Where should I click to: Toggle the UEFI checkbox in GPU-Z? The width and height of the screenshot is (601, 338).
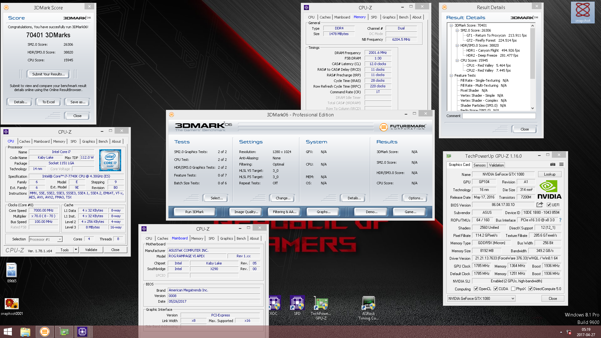(549, 205)
